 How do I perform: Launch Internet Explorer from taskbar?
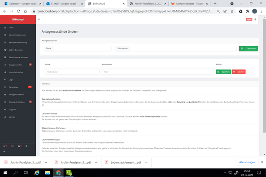pyautogui.click(x=37, y=173)
